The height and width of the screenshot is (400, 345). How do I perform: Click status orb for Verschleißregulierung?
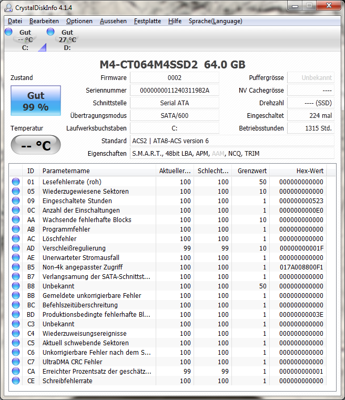coord(16,248)
